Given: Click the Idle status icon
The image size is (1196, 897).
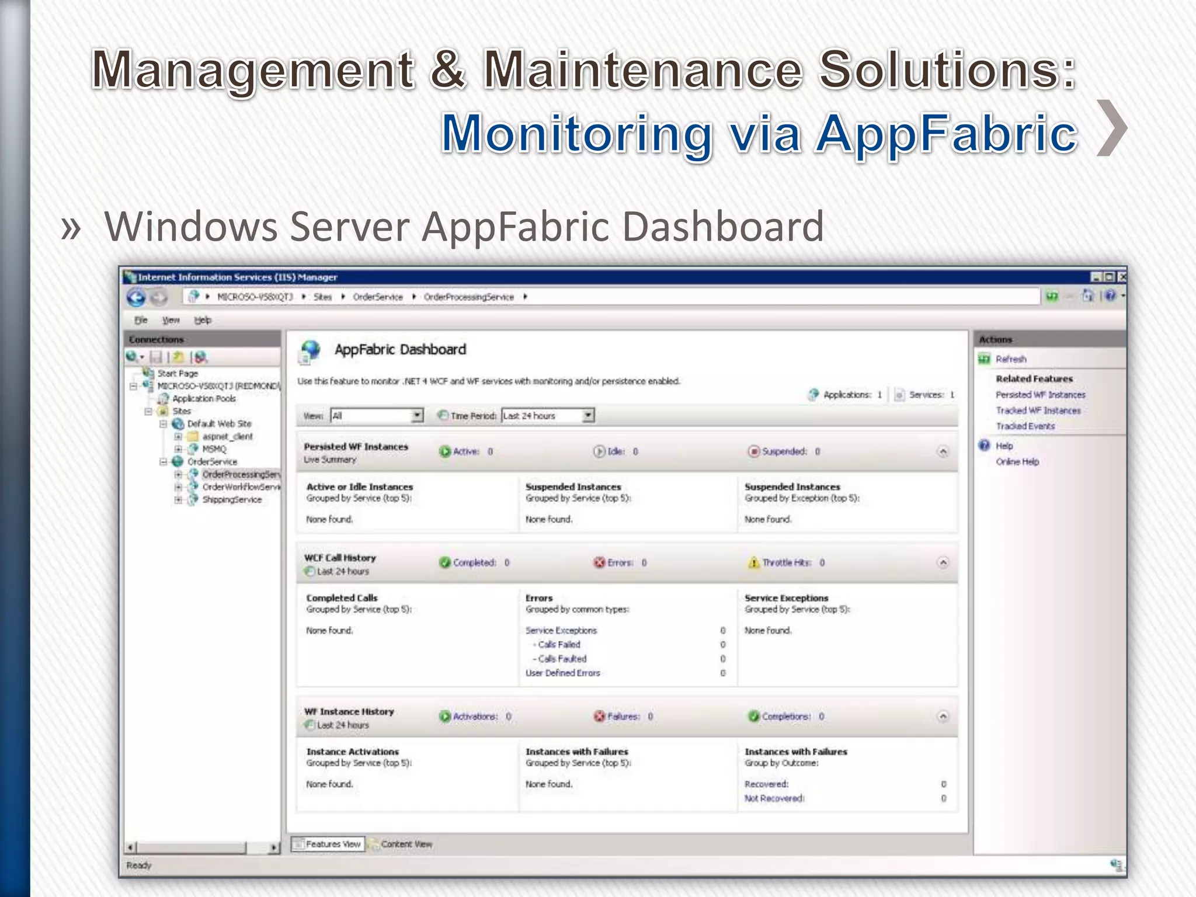Looking at the screenshot, I should click(599, 451).
